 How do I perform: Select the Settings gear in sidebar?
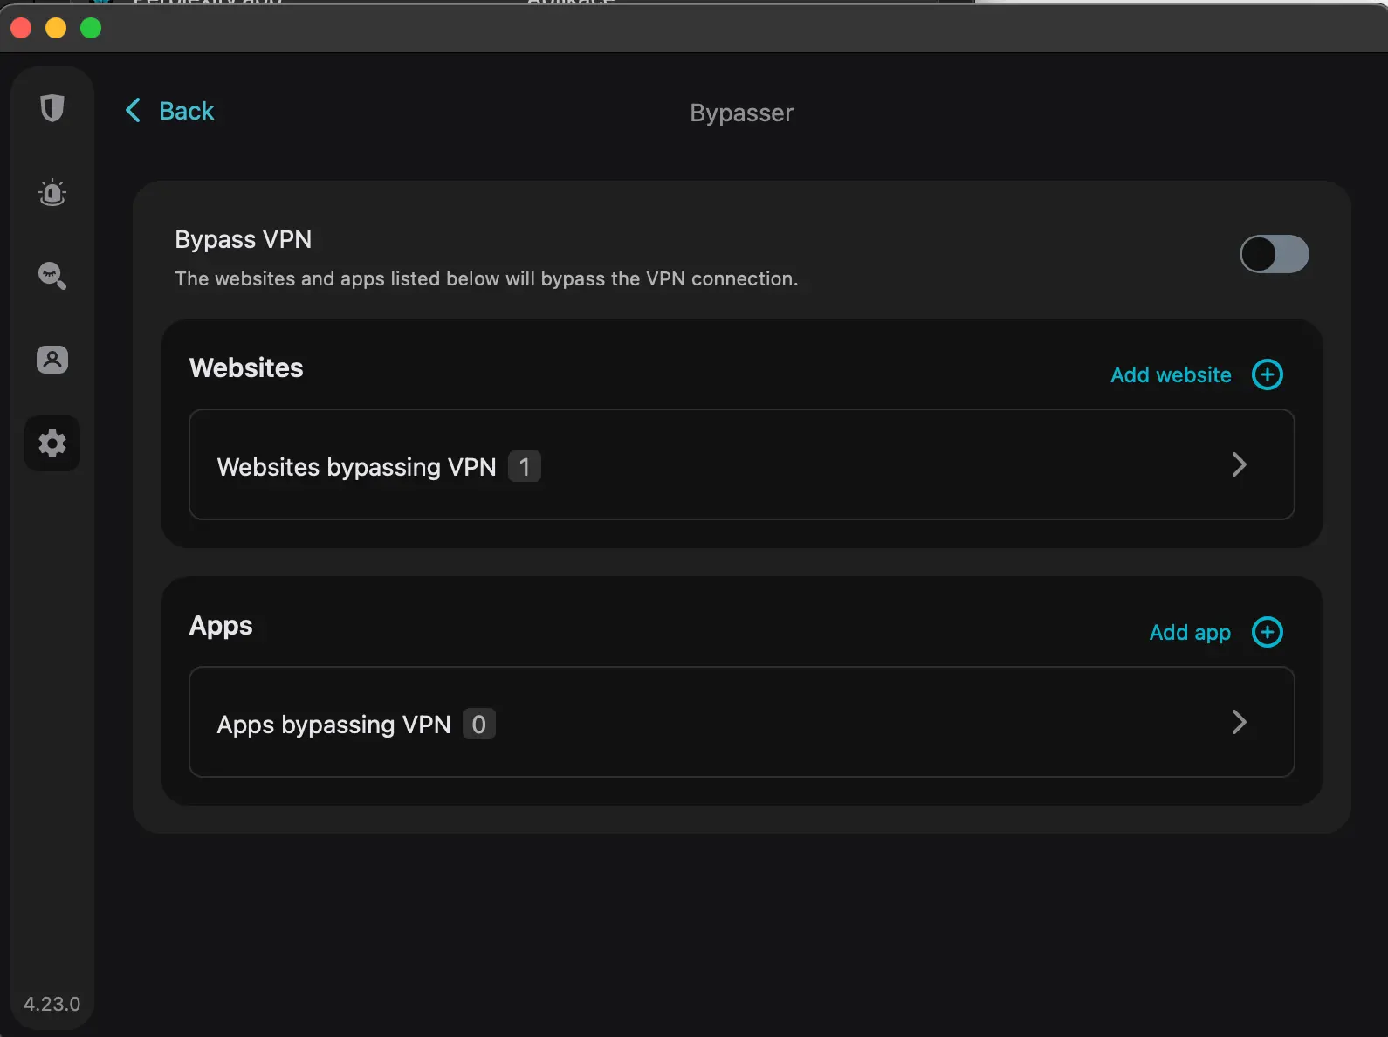52,443
